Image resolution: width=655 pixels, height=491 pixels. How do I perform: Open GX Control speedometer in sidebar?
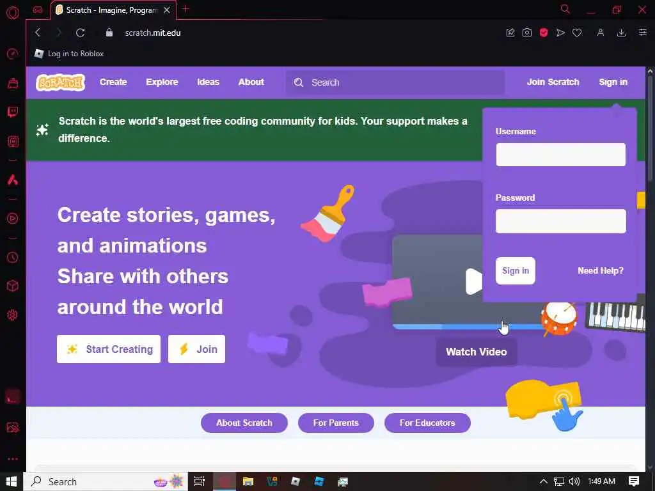[x=13, y=54]
